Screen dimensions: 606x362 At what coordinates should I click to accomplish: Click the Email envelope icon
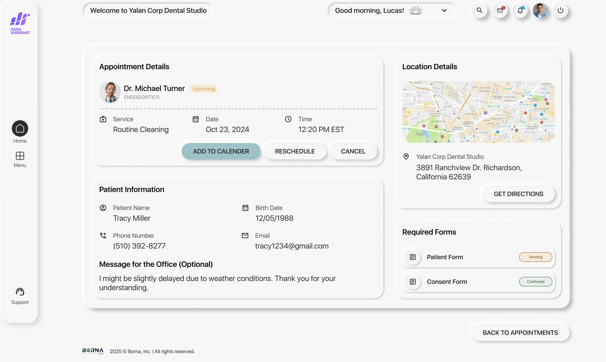245,236
